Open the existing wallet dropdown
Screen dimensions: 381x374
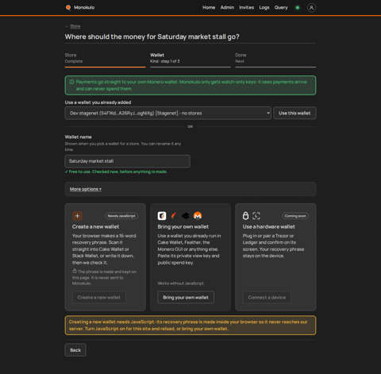[168, 113]
